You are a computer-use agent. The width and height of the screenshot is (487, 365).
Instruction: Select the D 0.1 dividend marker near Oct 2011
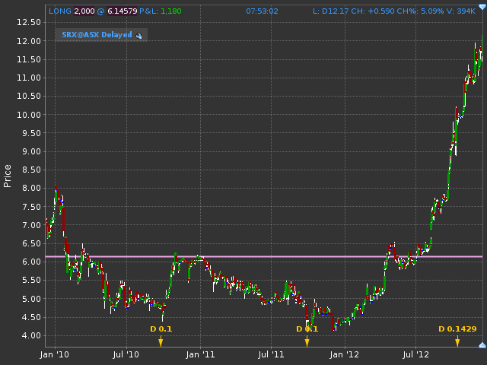point(307,335)
